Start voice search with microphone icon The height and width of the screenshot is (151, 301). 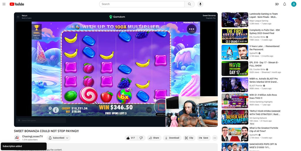200,4
